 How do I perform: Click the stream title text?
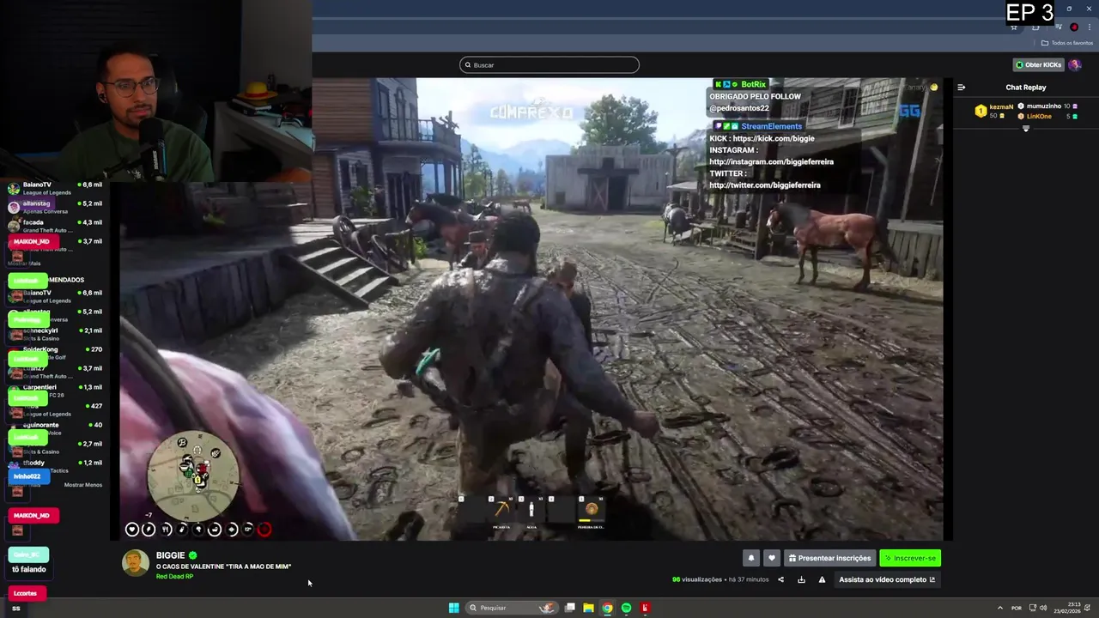[223, 566]
